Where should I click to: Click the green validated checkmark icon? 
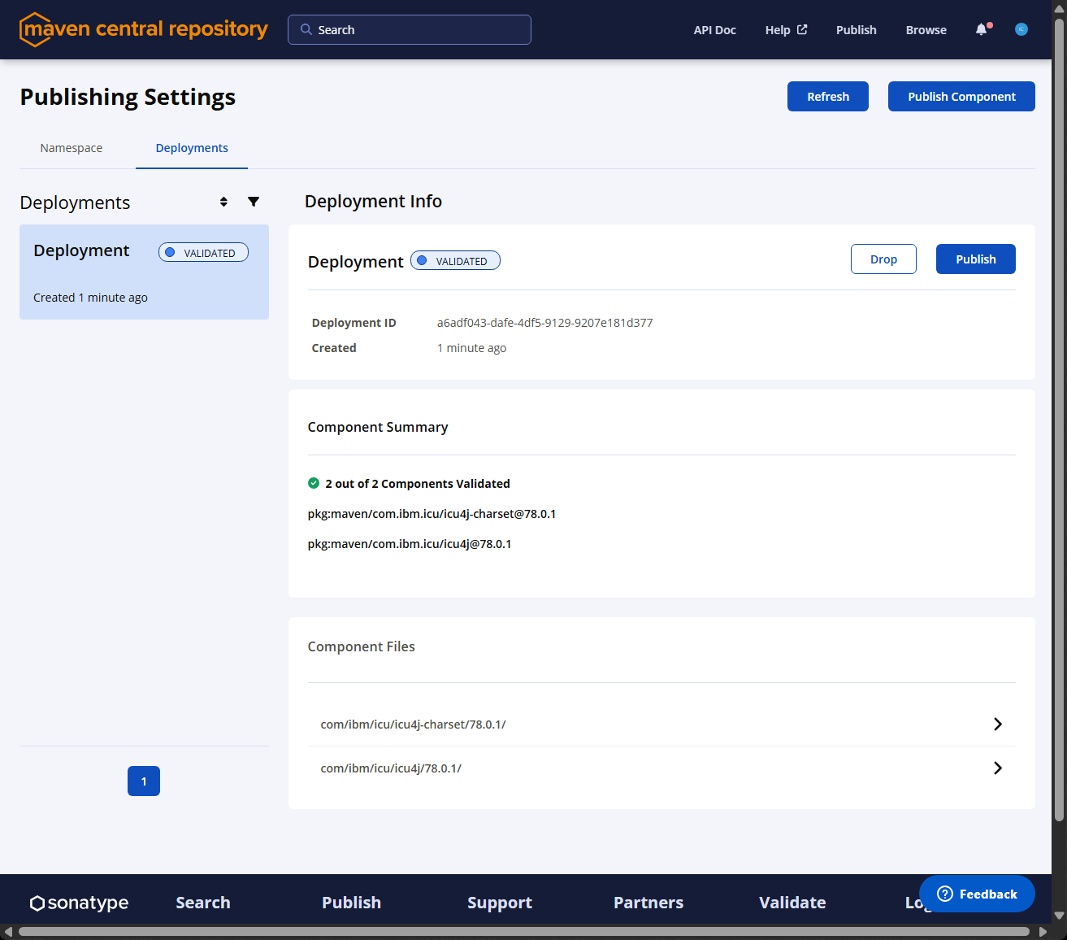[314, 483]
